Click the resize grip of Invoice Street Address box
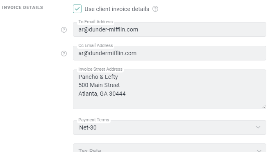The width and height of the screenshot is (270, 152). coord(263,107)
